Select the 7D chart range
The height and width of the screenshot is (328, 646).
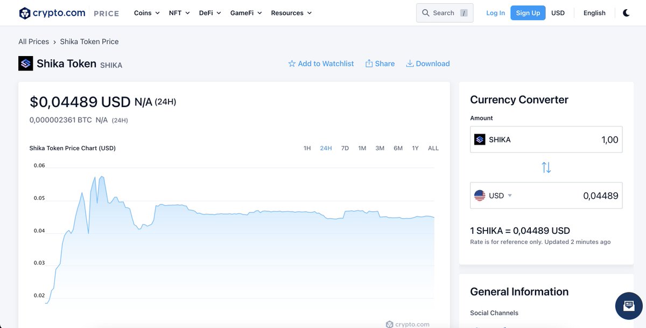[345, 148]
